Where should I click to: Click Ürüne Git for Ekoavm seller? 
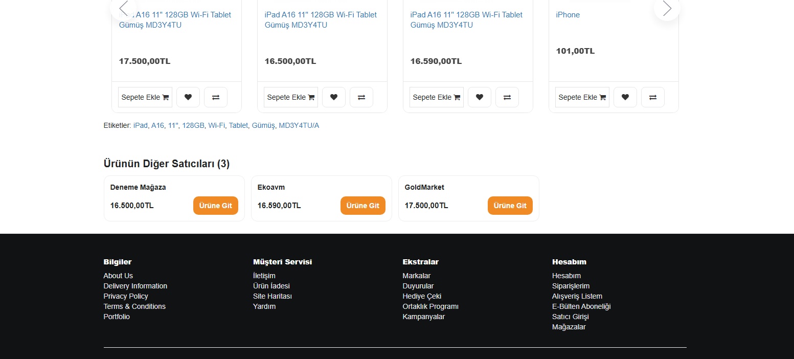click(362, 206)
